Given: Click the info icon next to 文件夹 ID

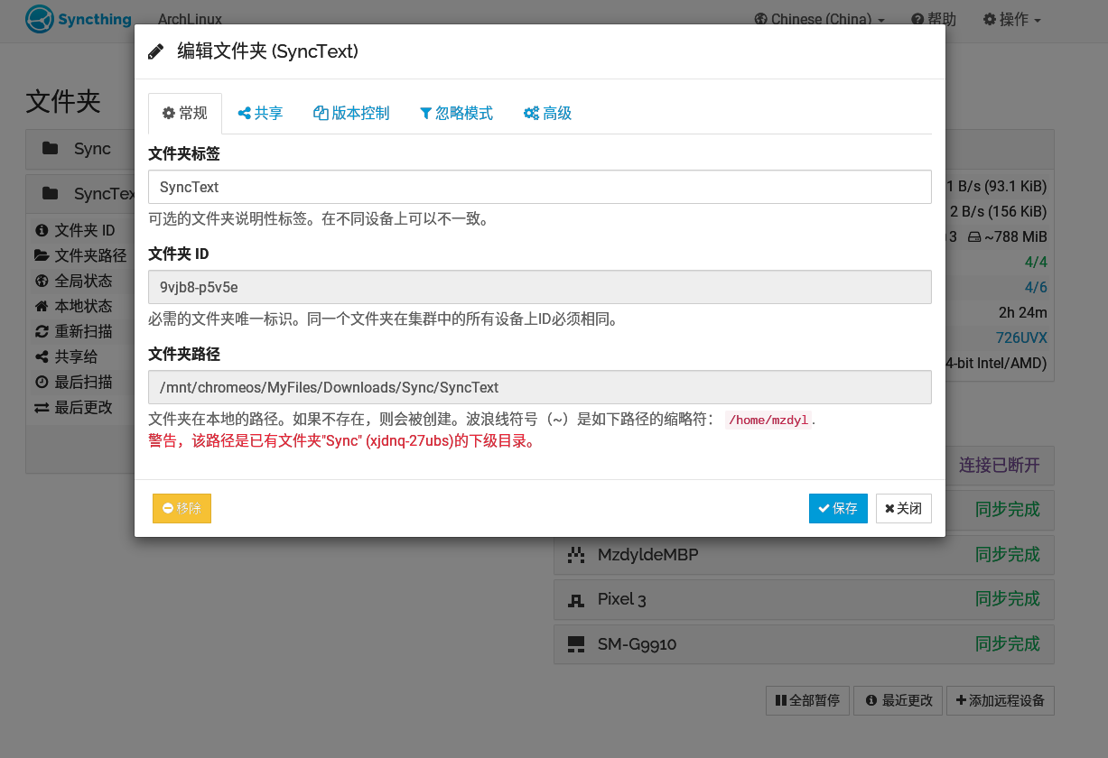Looking at the screenshot, I should 41,230.
